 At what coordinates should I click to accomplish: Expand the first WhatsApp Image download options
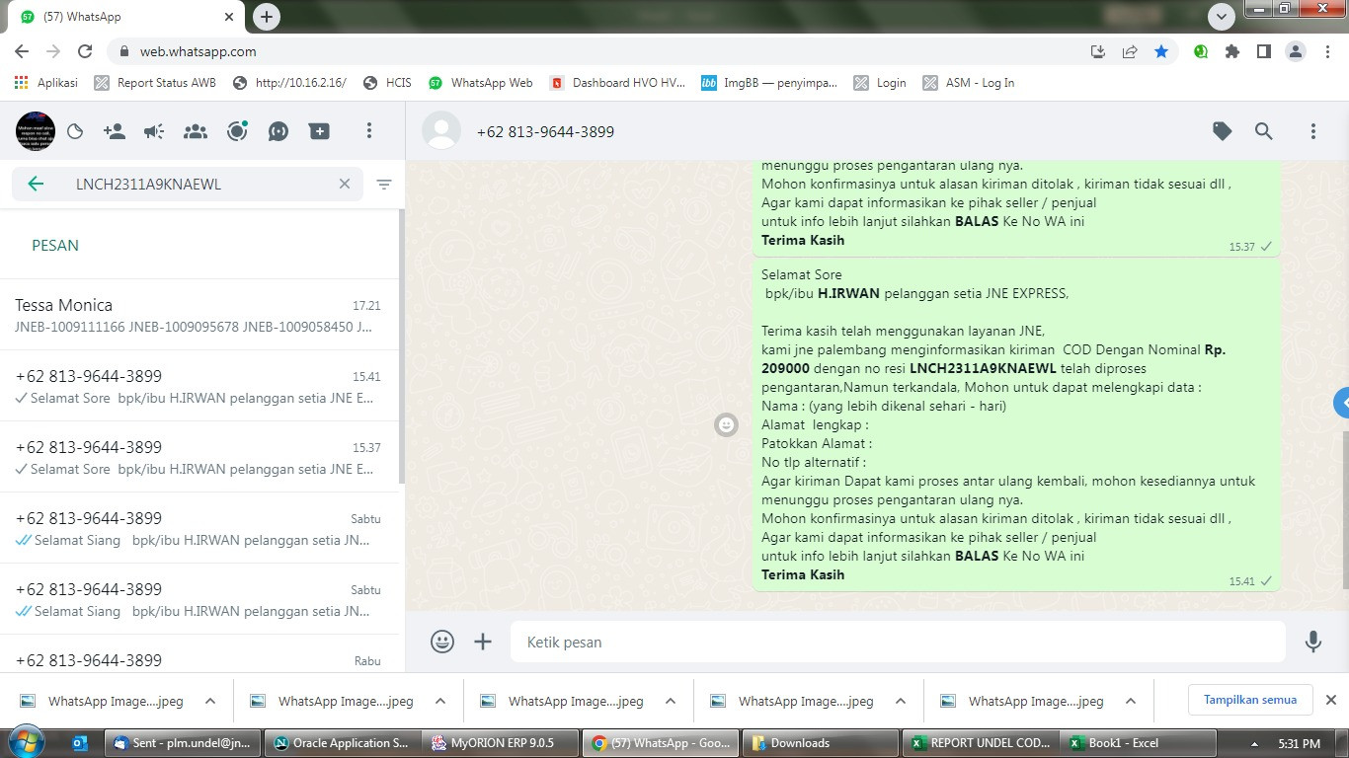[210, 701]
